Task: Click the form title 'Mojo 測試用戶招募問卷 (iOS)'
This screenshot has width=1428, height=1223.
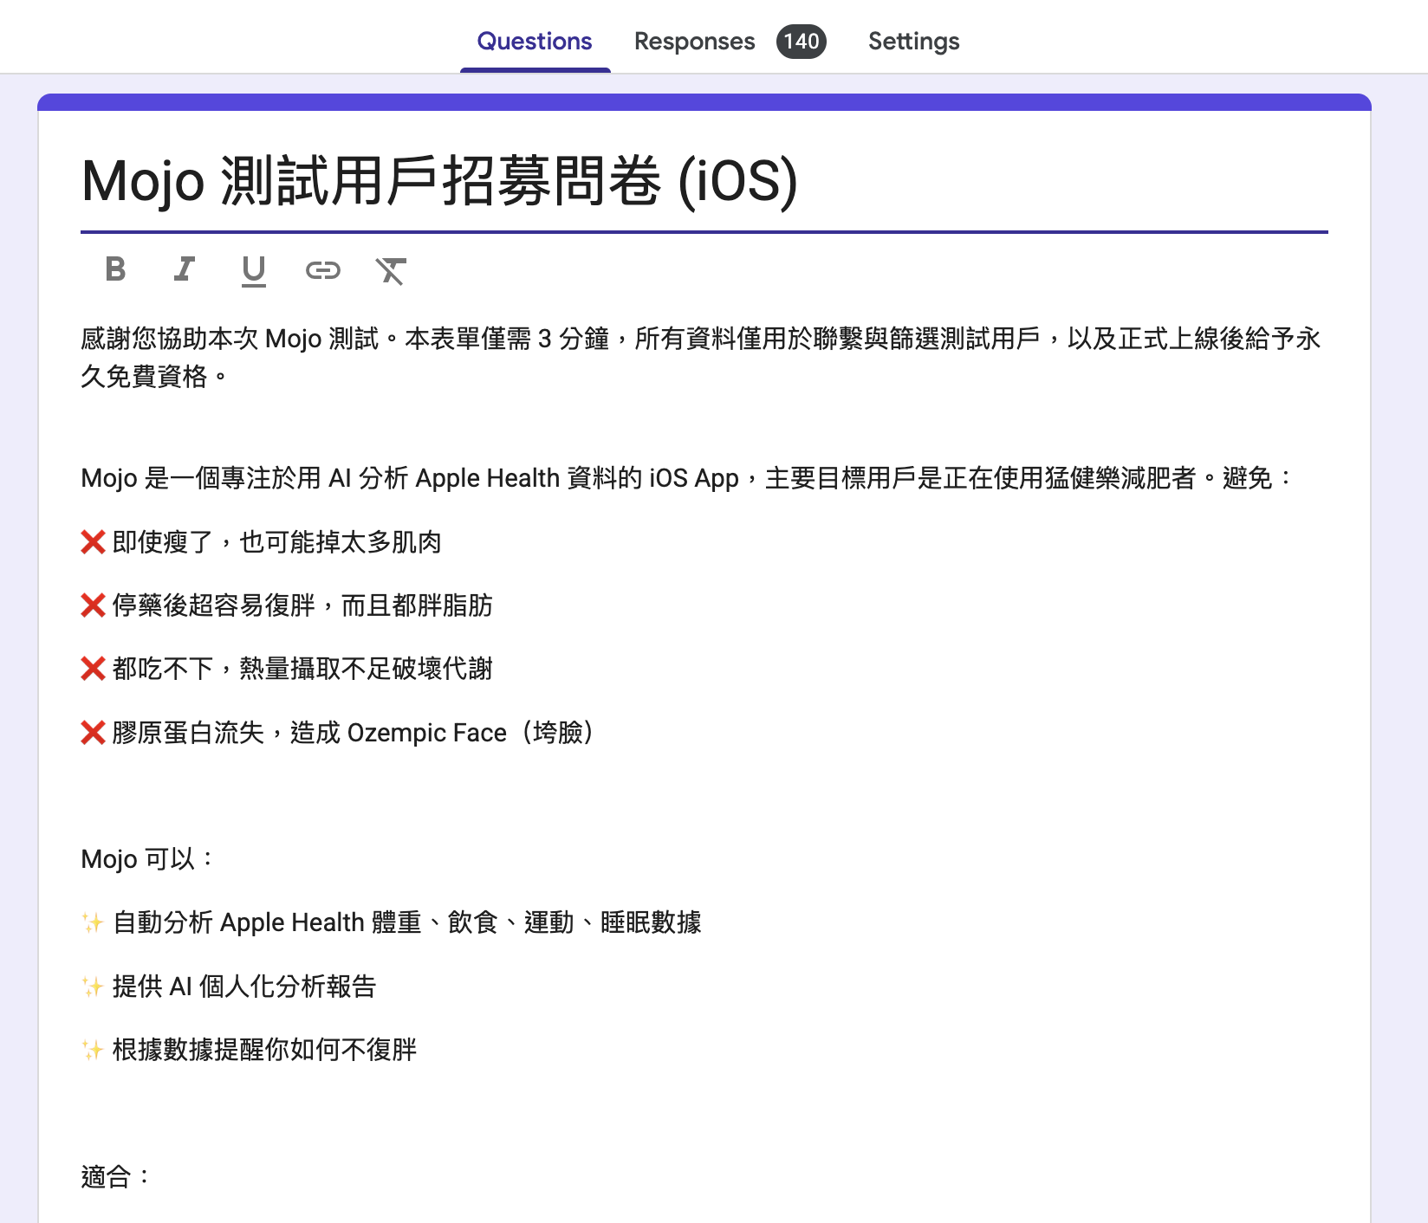Action: [x=439, y=181]
